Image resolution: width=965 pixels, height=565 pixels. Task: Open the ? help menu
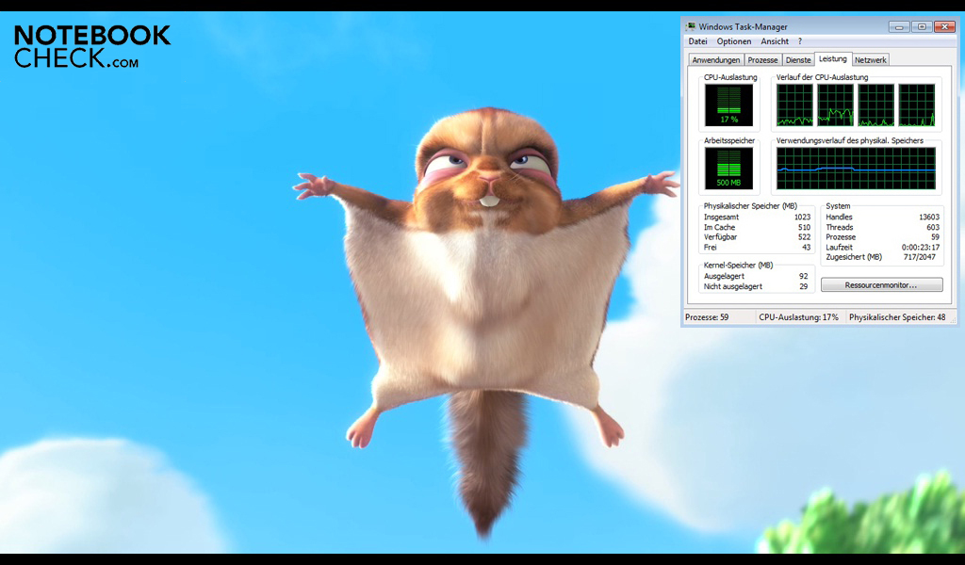pos(800,41)
